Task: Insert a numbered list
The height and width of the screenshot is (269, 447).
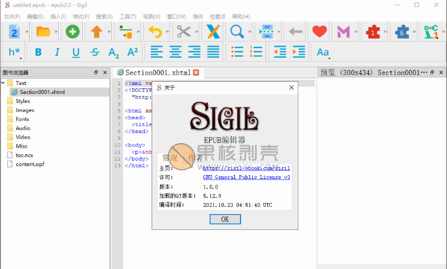Action: [256, 52]
